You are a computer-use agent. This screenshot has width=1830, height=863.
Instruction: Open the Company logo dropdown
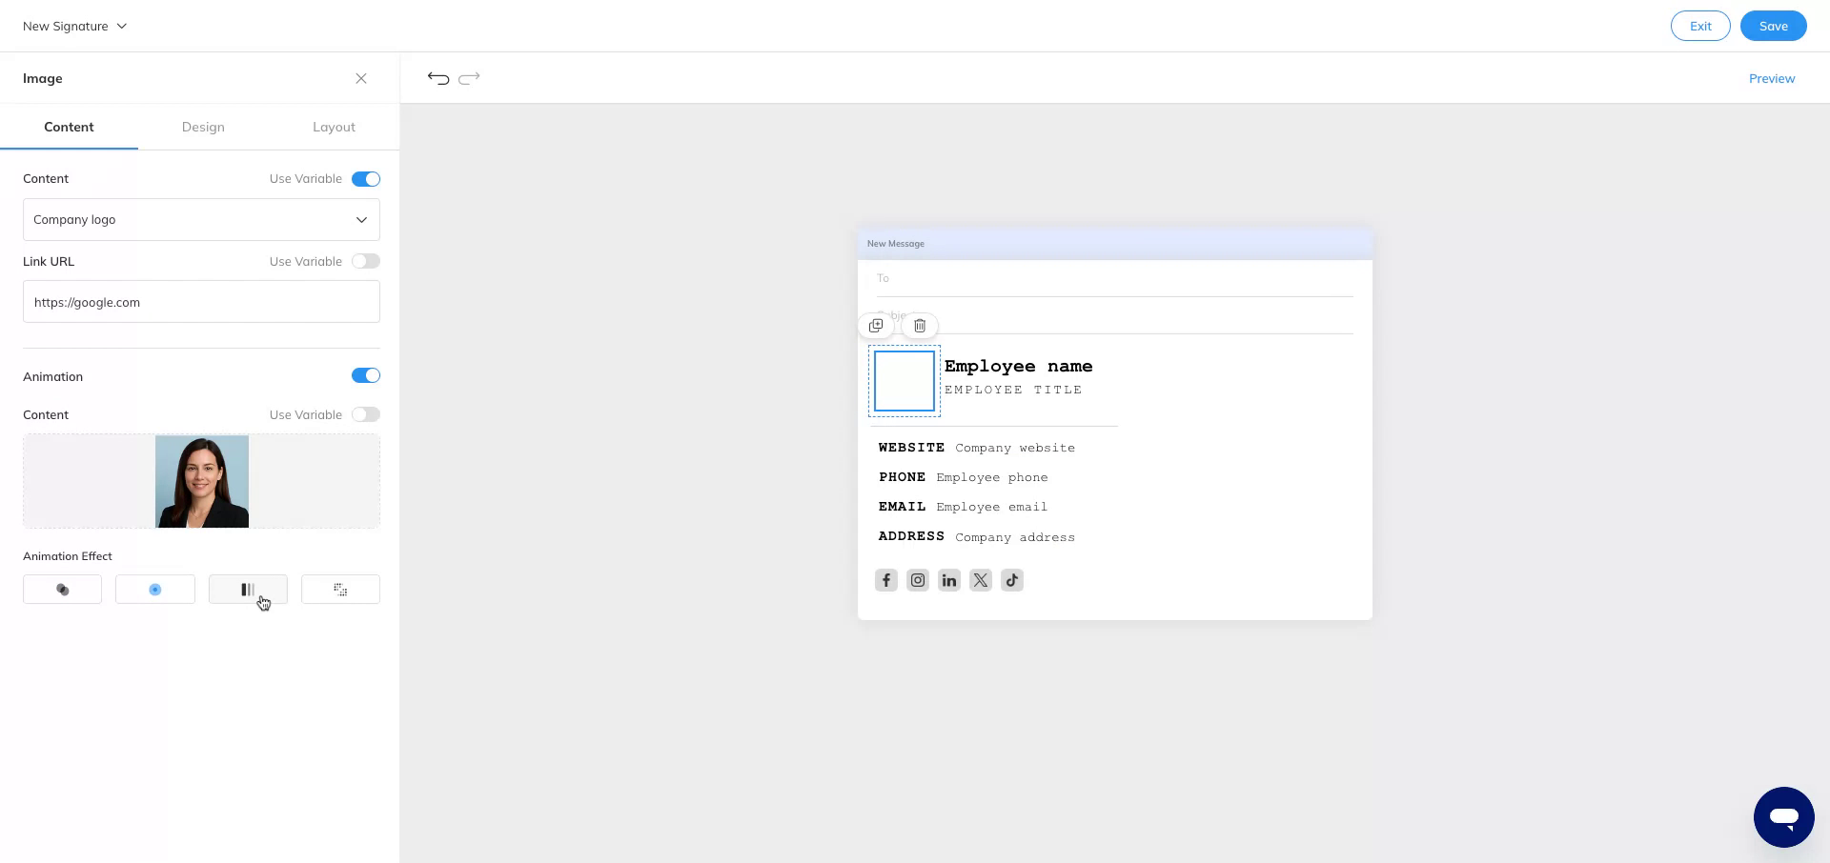coord(201,219)
